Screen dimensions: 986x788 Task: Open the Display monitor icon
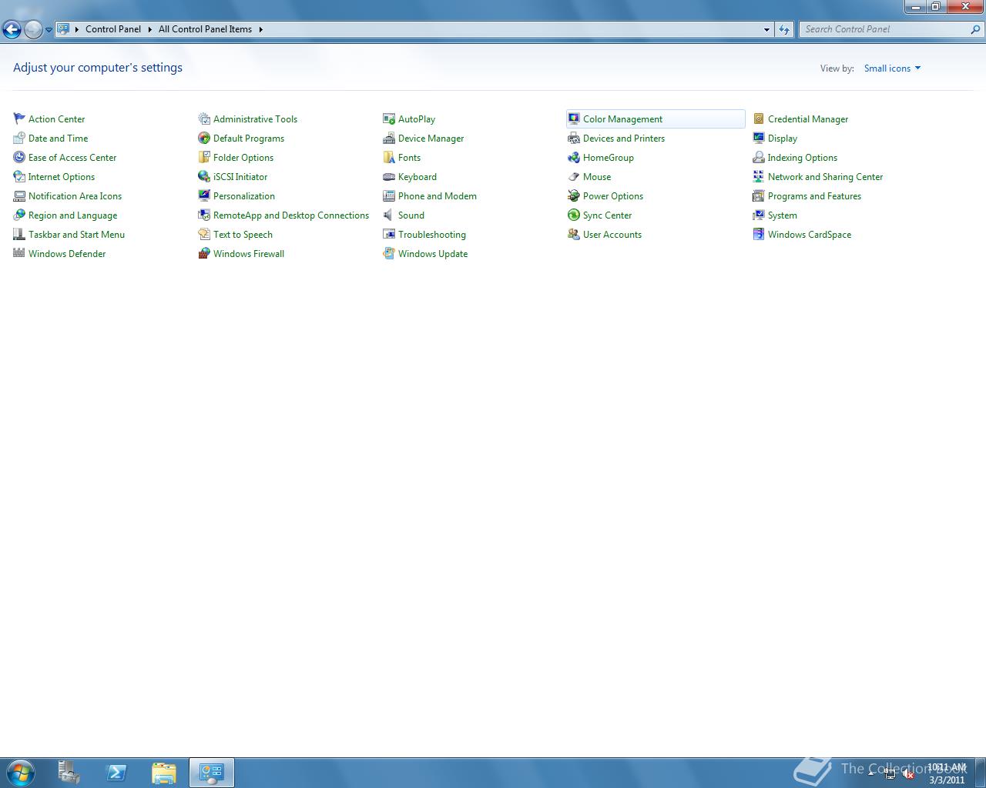(759, 138)
